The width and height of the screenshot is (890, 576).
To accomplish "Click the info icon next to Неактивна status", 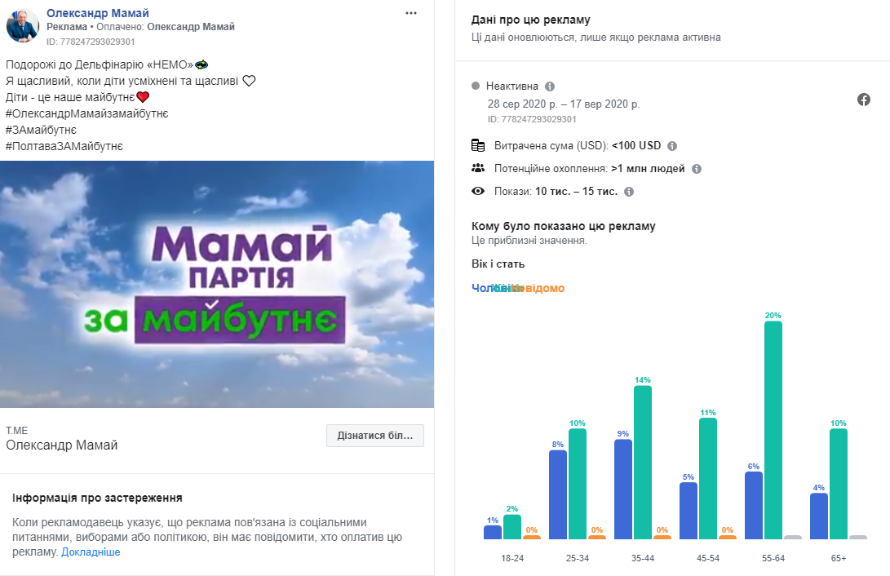I will (x=550, y=86).
